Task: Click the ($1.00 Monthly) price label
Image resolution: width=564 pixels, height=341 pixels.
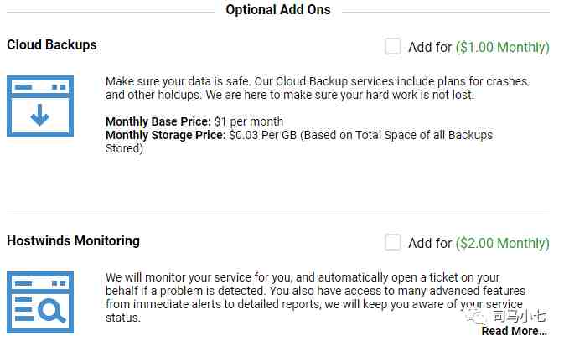Action: tap(503, 47)
